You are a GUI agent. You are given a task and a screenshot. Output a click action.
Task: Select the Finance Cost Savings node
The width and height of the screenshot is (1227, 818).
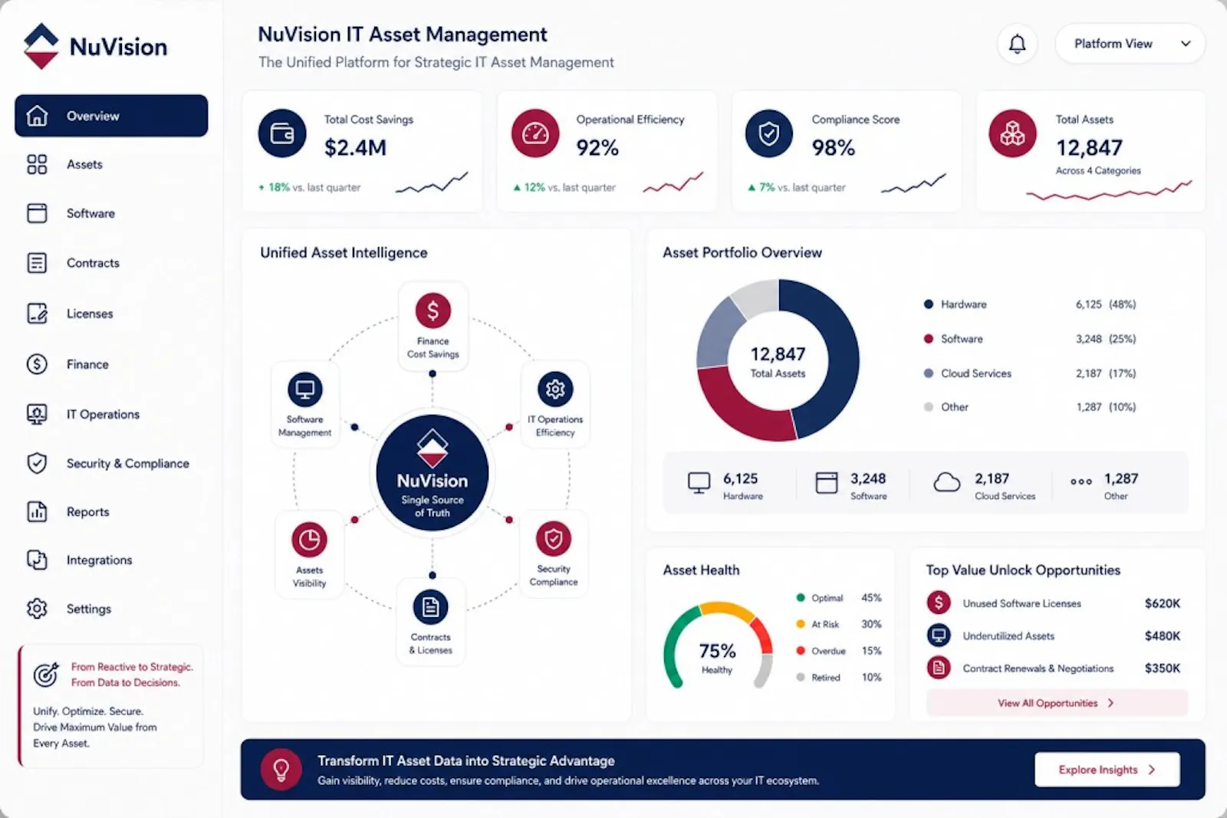tap(433, 326)
